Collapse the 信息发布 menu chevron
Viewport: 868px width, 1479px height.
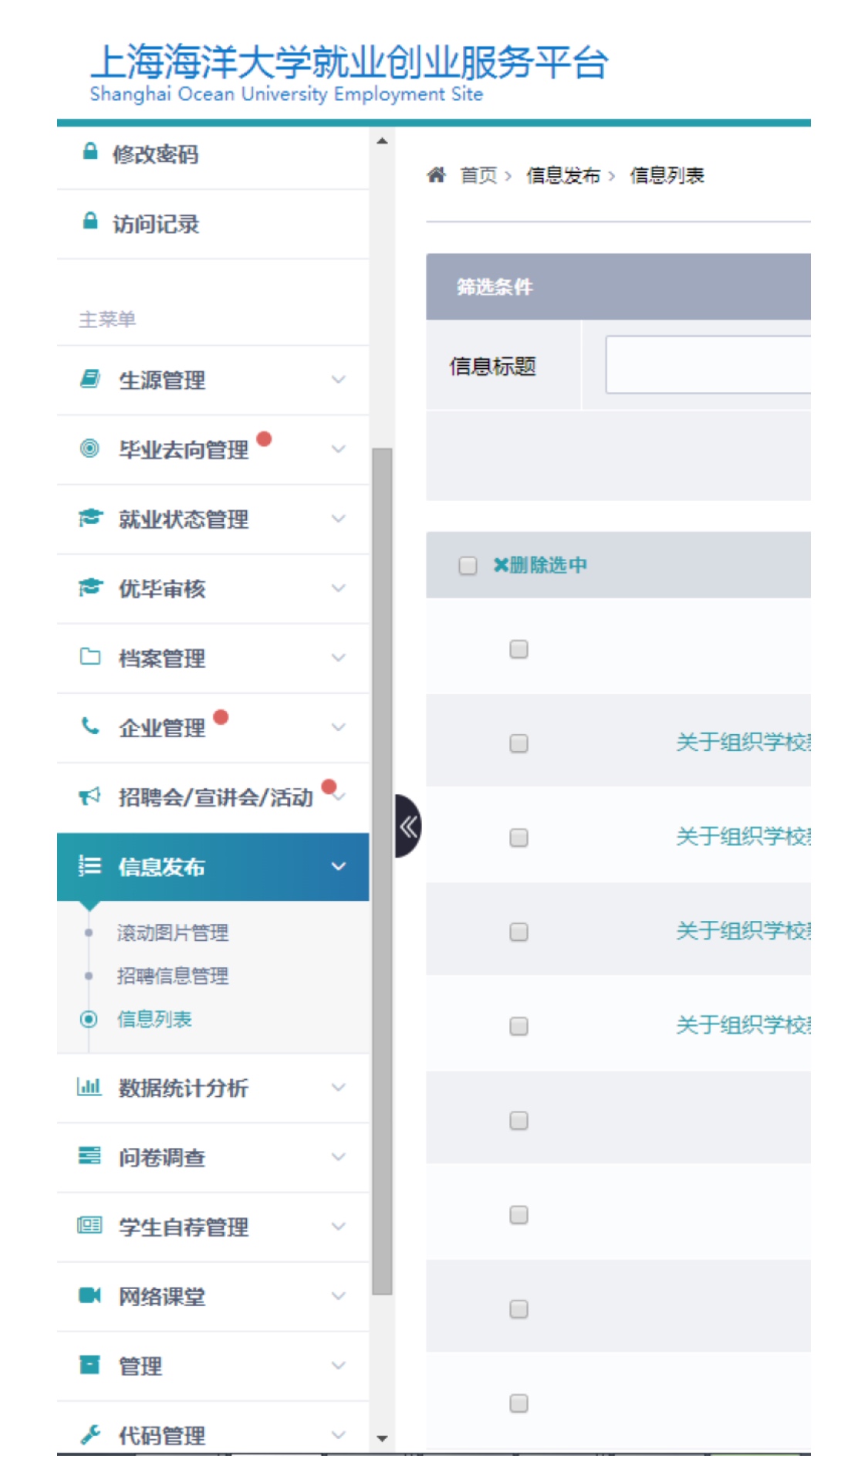pyautogui.click(x=338, y=866)
